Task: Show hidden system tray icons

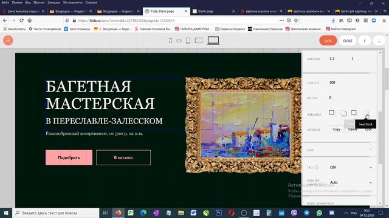Action: click(346, 213)
